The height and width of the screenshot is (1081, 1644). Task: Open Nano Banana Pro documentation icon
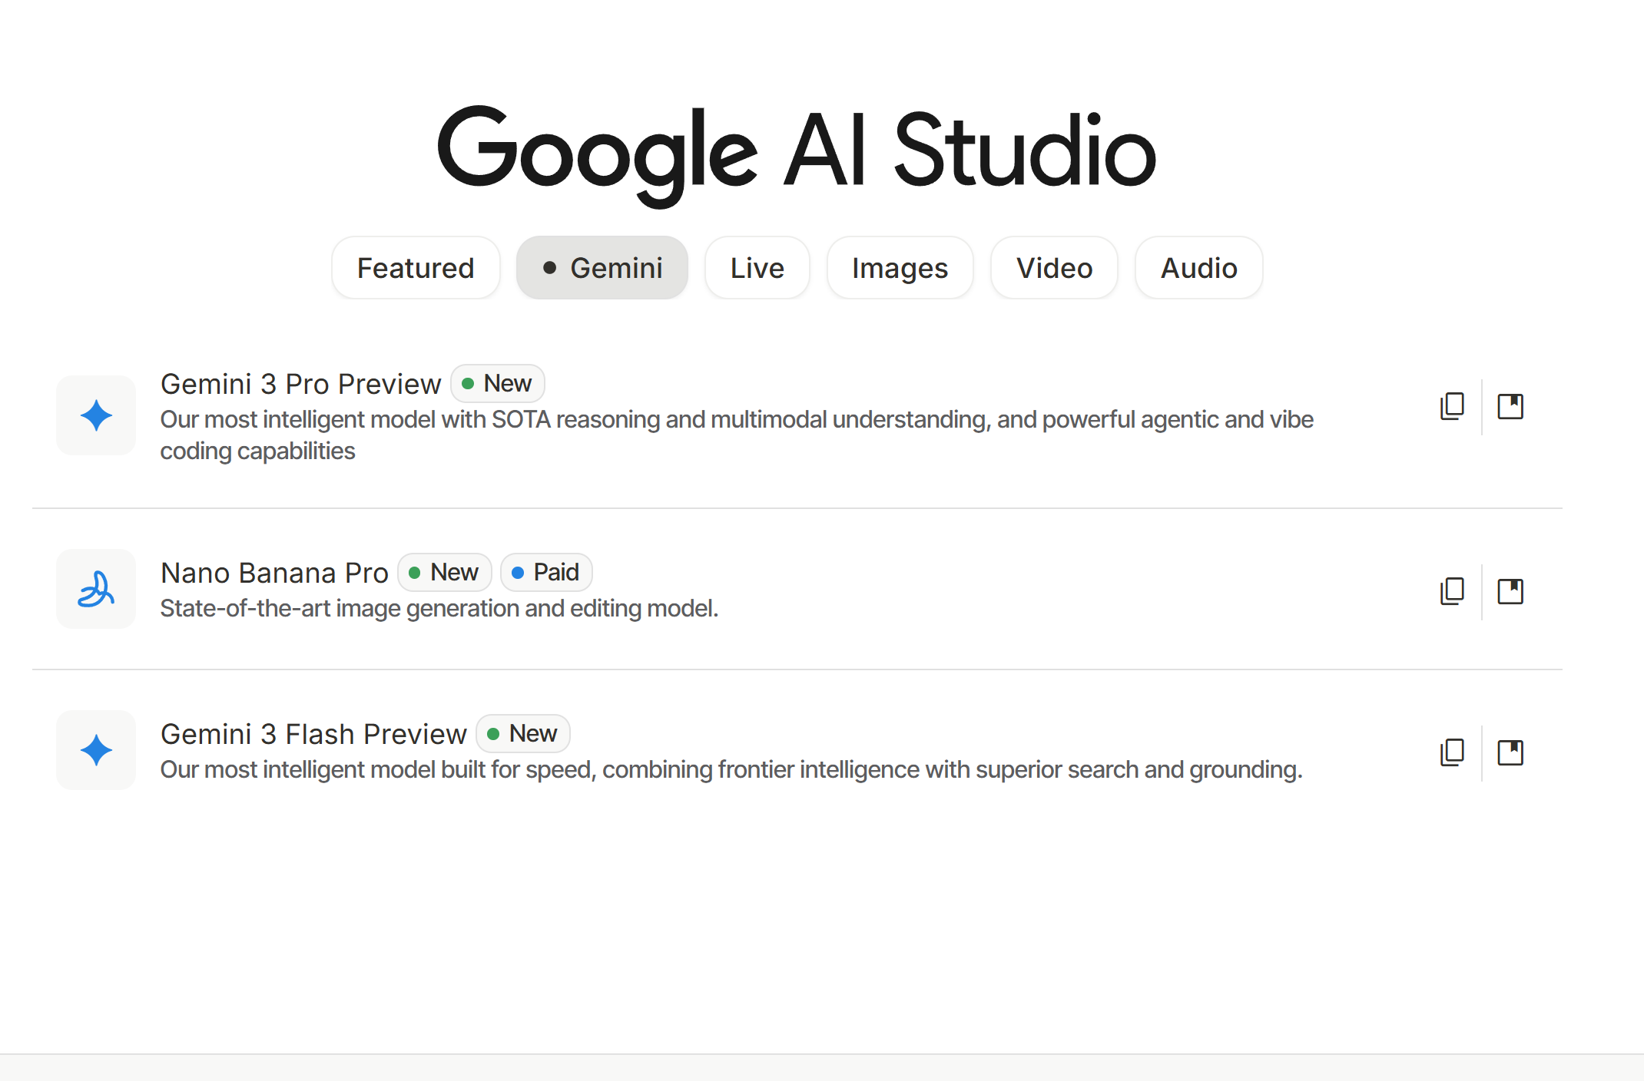pyautogui.click(x=1510, y=591)
